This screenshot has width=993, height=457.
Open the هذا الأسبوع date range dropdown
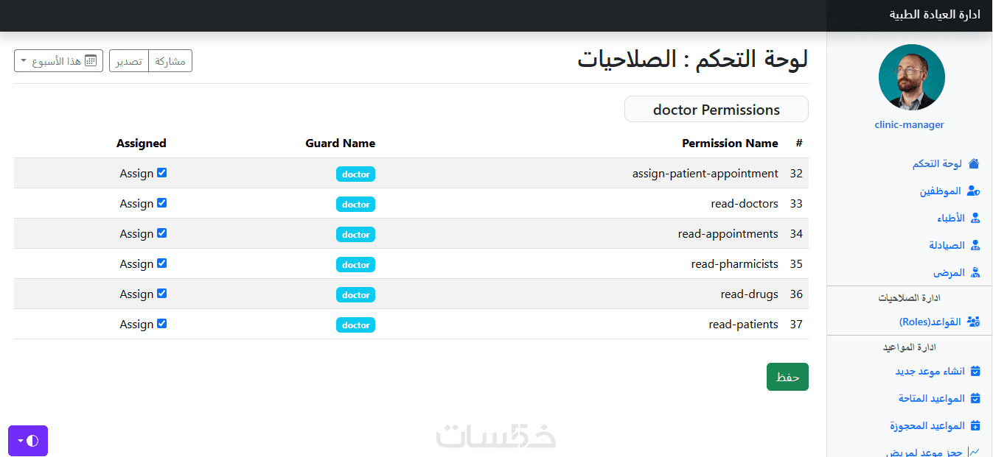[x=58, y=61]
